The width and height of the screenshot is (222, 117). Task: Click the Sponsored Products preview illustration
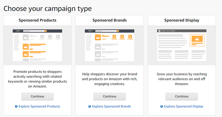click(x=37, y=45)
